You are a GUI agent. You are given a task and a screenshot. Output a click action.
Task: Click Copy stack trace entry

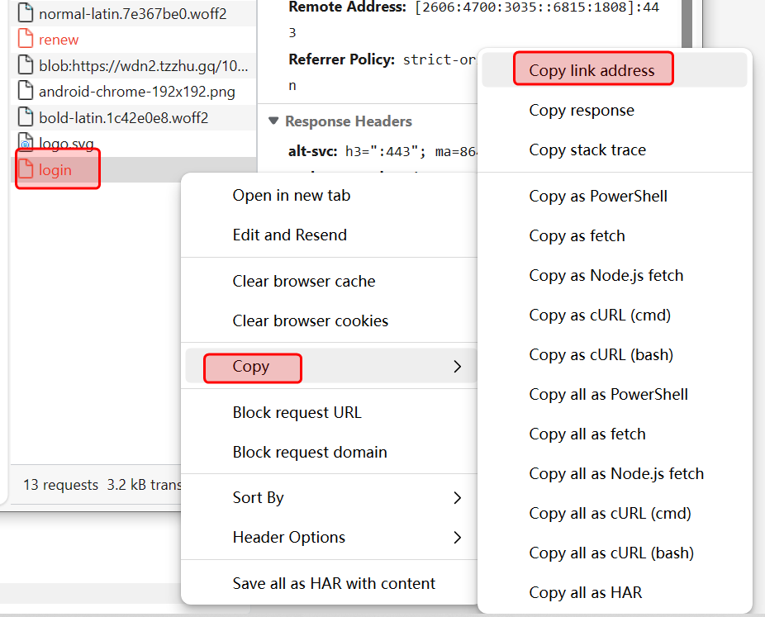coord(587,150)
